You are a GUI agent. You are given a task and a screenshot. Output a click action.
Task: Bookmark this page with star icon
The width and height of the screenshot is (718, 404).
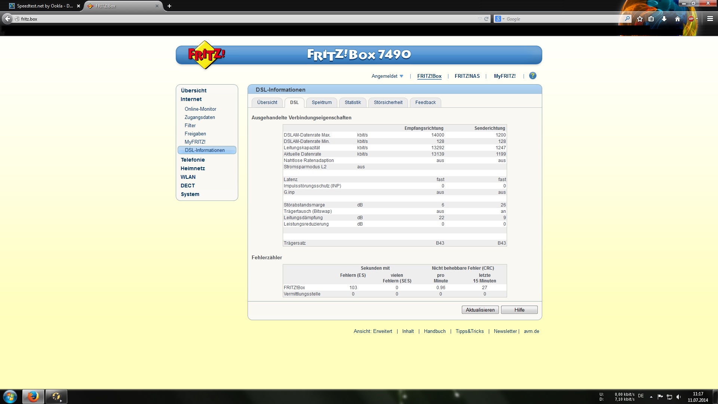tap(640, 19)
